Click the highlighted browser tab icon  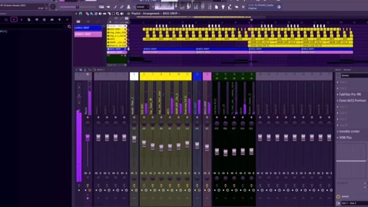pyautogui.click(x=14, y=20)
